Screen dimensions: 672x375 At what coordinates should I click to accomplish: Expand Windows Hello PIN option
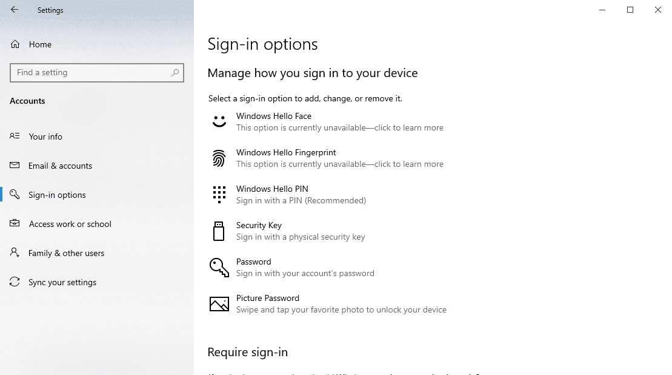[328, 195]
